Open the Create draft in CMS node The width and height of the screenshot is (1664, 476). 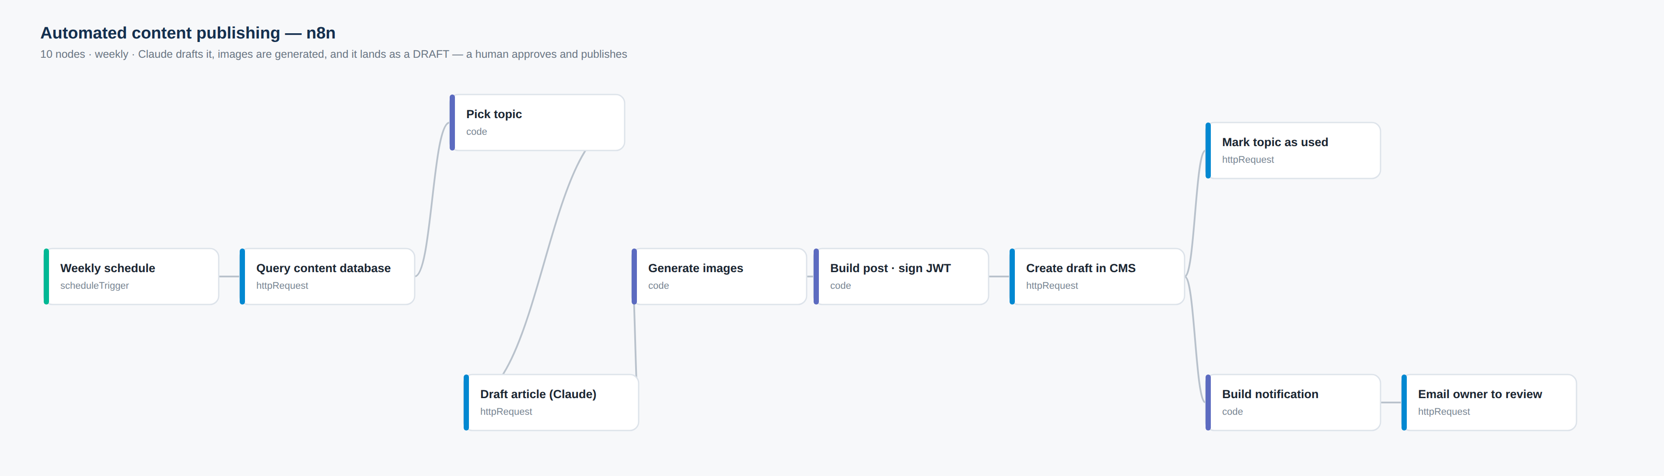click(x=1097, y=276)
